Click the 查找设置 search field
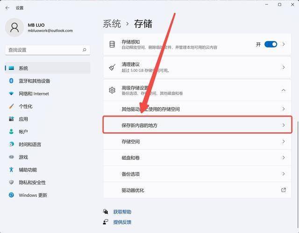The image size is (299, 233). (x=48, y=50)
